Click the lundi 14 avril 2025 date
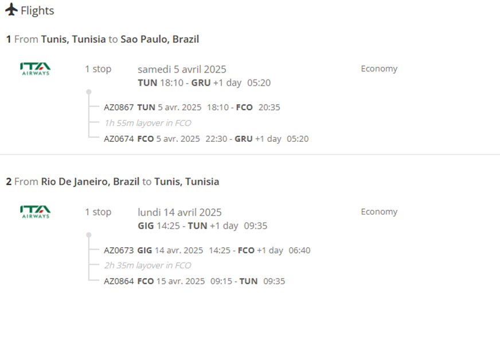The height and width of the screenshot is (353, 500). tap(179, 212)
